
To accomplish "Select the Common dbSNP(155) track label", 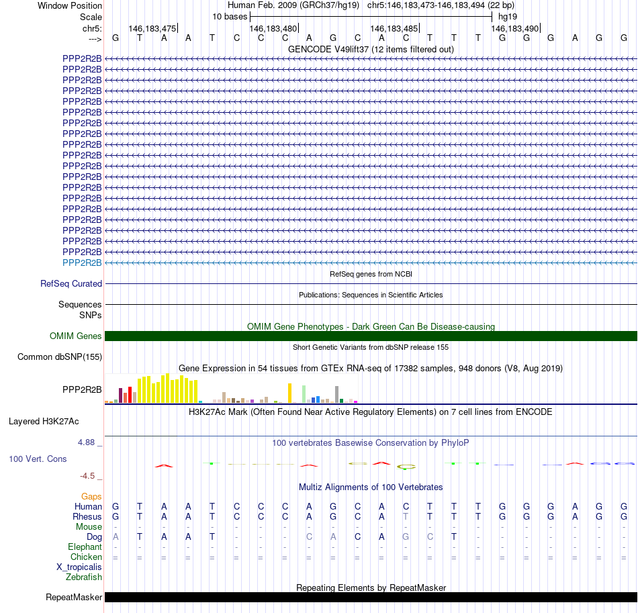I will 59,357.
